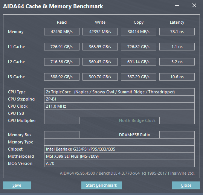Screen dimensions: 203x195
Task: Click the BIOS Version label
Action: pyautogui.click(x=20, y=163)
